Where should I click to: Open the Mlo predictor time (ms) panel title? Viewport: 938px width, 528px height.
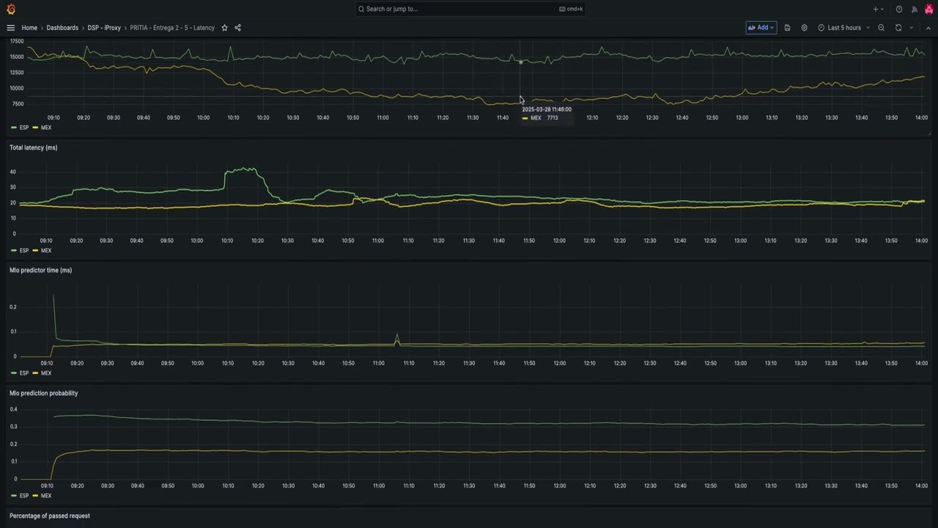40,270
